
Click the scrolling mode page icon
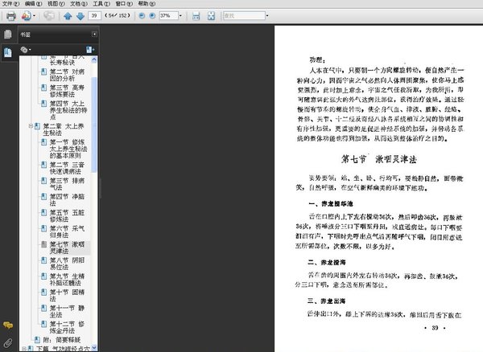tap(196, 16)
